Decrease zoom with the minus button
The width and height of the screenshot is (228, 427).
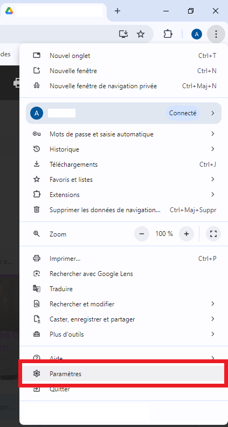[x=142, y=234]
